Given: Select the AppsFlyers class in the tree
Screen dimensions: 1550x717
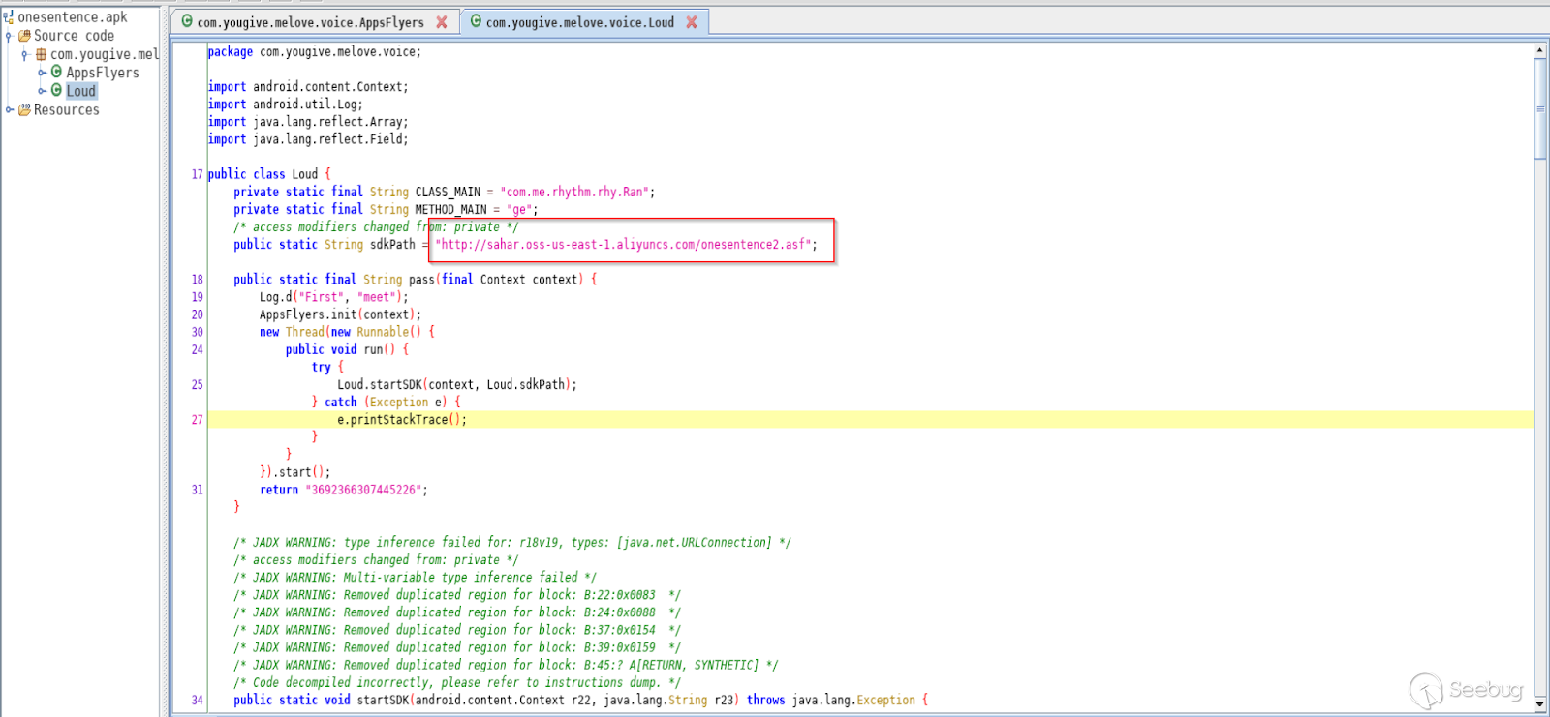Looking at the screenshot, I should point(102,73).
